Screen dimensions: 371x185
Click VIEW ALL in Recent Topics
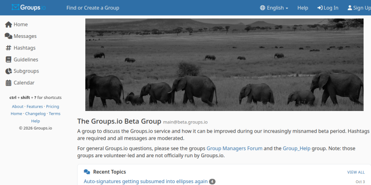point(356,172)
